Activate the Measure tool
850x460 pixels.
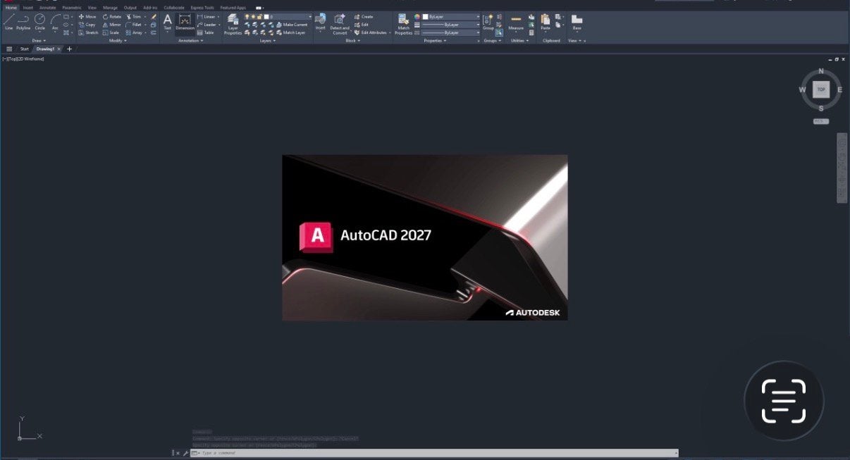tap(516, 22)
